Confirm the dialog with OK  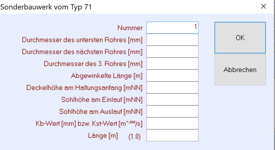click(x=240, y=38)
